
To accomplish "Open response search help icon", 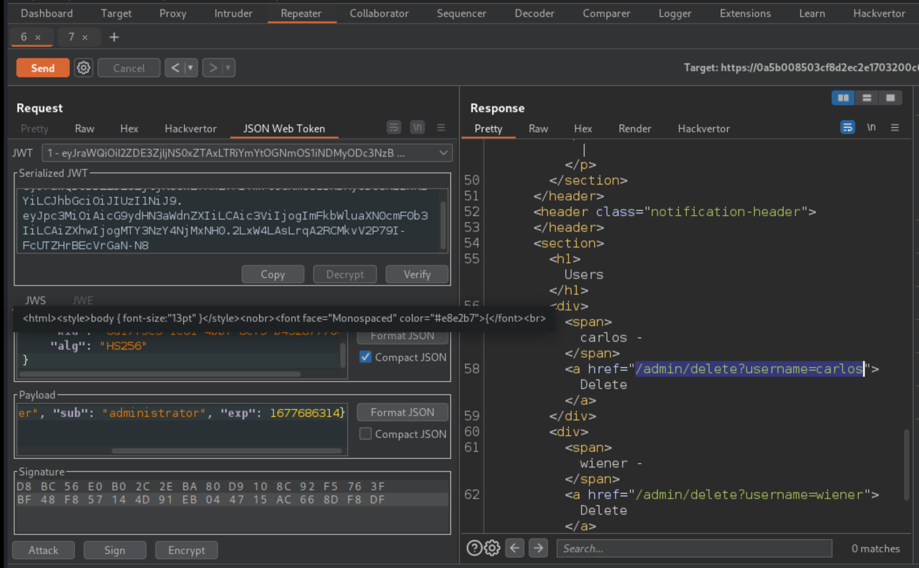I will tap(474, 548).
